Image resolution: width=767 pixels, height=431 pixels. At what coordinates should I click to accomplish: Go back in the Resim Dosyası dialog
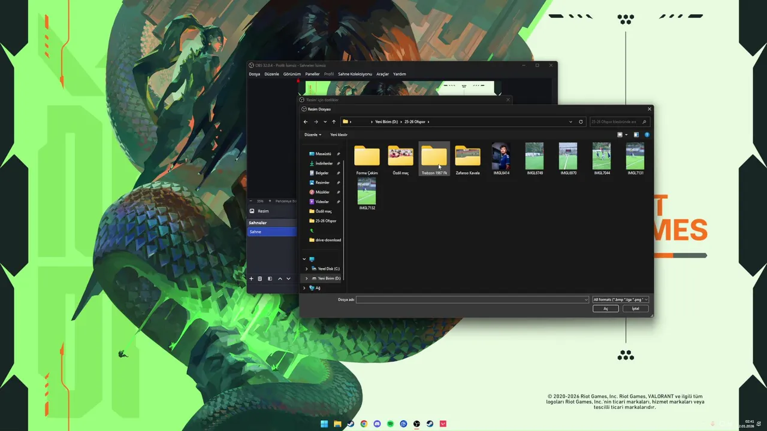[306, 122]
